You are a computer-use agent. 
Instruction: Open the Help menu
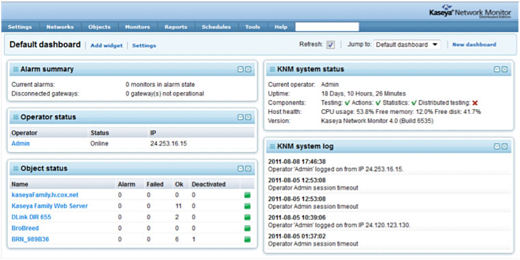281,27
